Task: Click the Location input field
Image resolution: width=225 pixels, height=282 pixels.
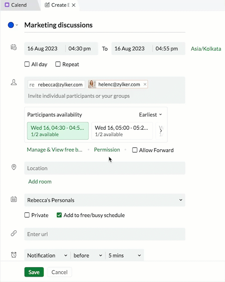Action: (105, 168)
